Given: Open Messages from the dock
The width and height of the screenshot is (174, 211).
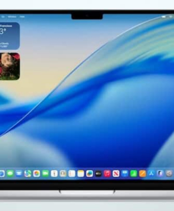Looking at the screenshot, I should tap(10, 173).
